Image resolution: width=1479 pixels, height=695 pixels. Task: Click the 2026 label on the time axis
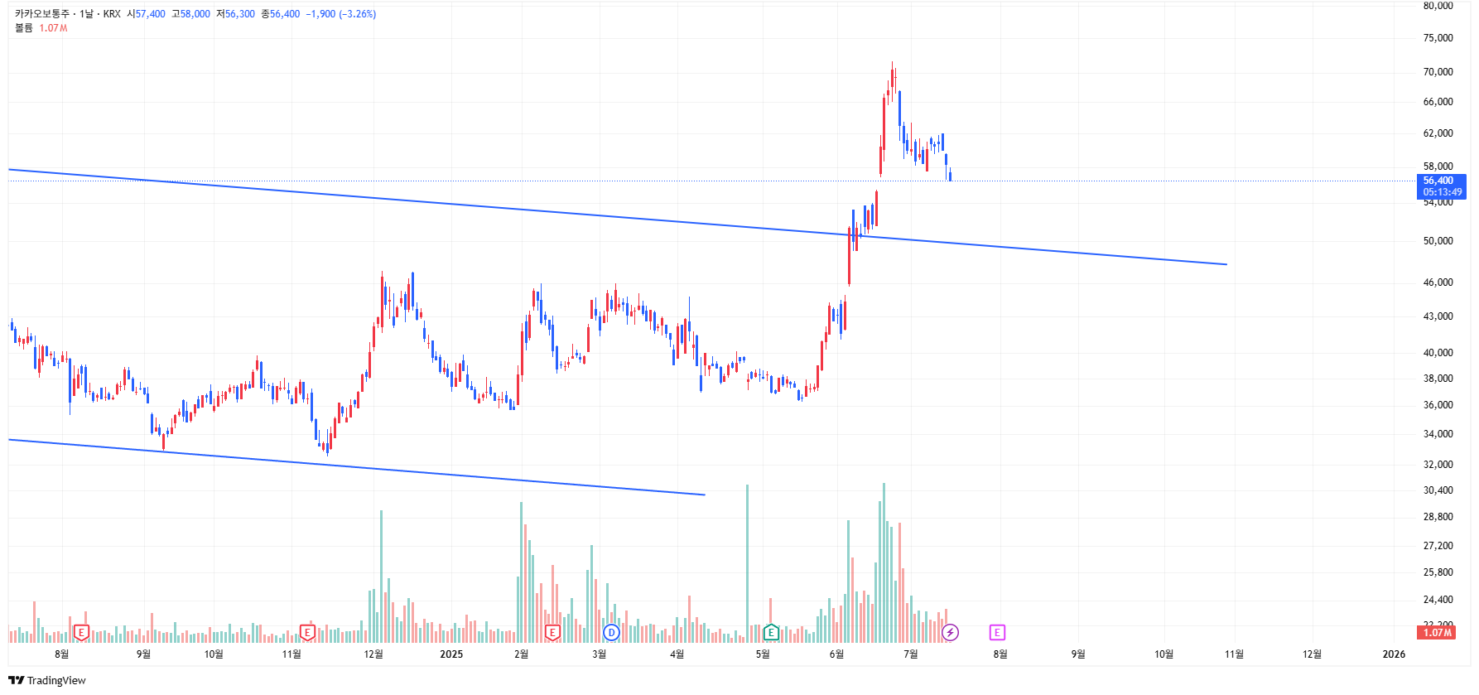[x=1394, y=654]
